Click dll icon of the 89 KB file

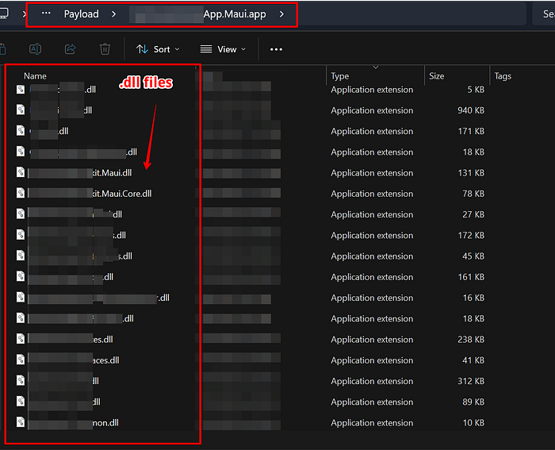pos(21,402)
